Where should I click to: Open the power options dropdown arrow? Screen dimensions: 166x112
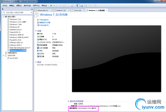[x=54, y=5]
